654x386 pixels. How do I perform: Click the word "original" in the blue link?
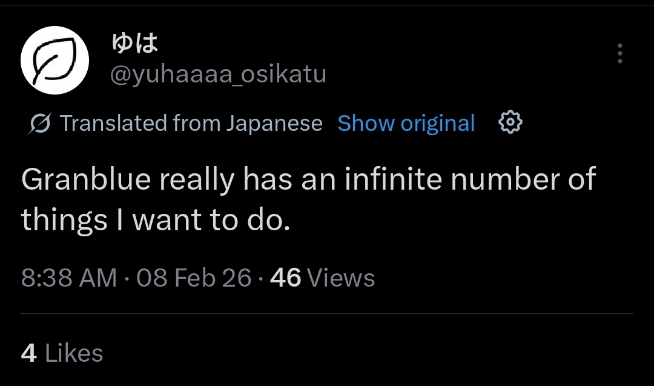coord(438,124)
